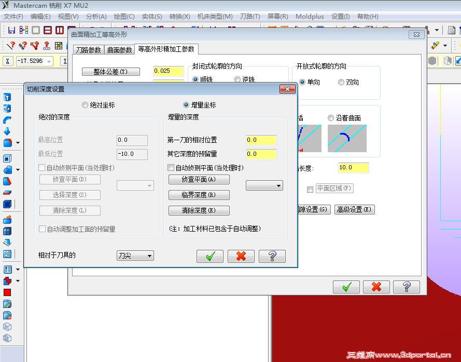This screenshot has width=461, height=362.
Task: Select the single viewport layout icon
Action: (36, 30)
